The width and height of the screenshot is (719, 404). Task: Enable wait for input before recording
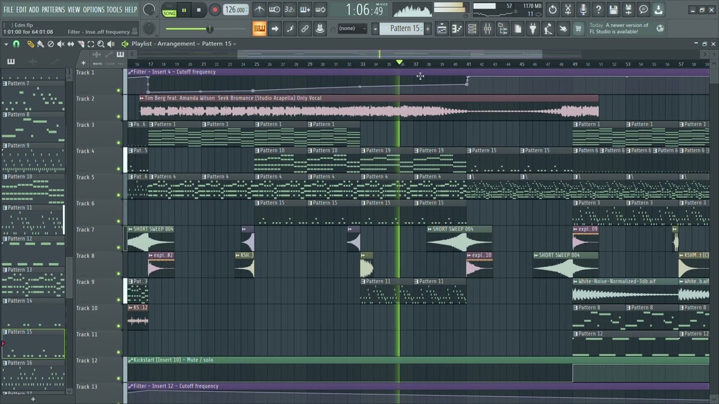pyautogui.click(x=275, y=10)
